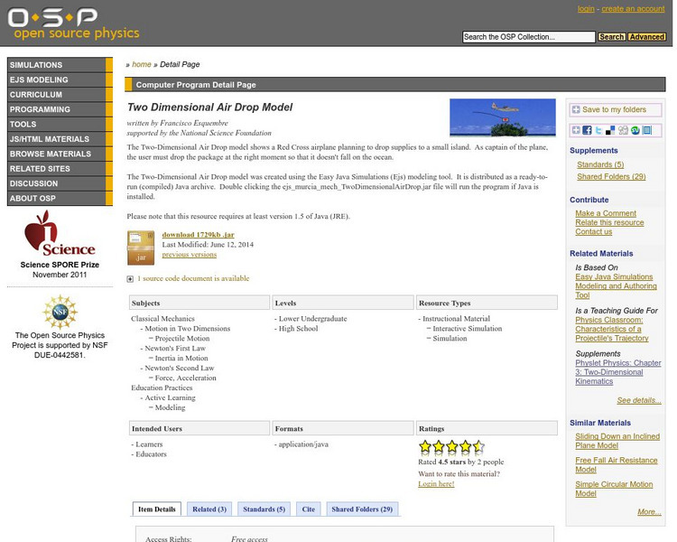
Task: Click the application/java format text
Action: pos(303,444)
